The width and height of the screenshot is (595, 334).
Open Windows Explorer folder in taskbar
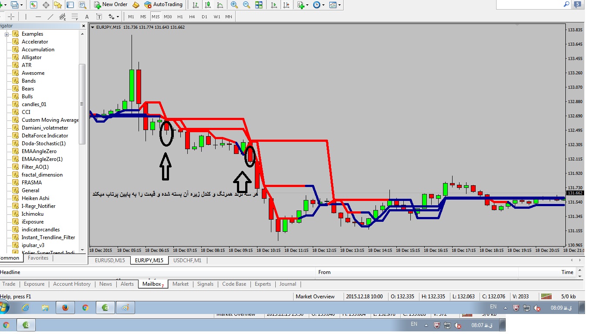point(45,308)
